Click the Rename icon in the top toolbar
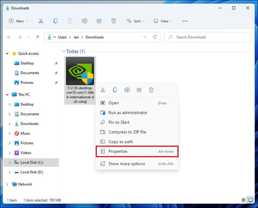The width and height of the screenshot is (258, 208). tap(85, 21)
